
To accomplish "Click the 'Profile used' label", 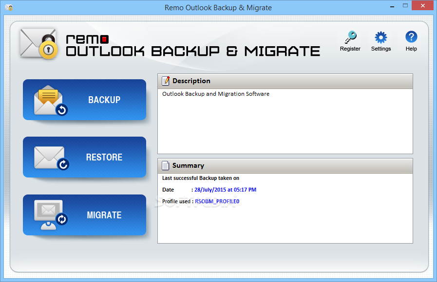I will pyautogui.click(x=176, y=201).
